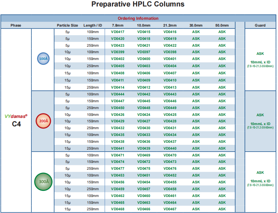Viewport: 278px width, 213px height.
Task: Select part number VD0450
Action: [118, 108]
